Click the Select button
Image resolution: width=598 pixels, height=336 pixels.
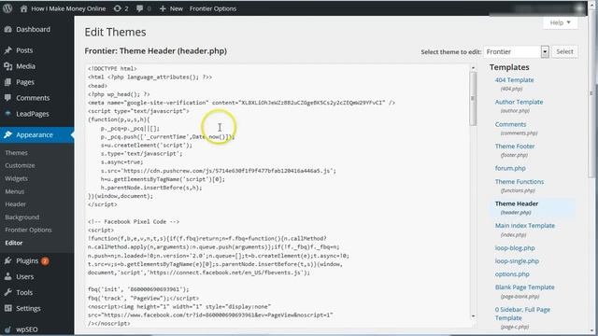(x=564, y=52)
